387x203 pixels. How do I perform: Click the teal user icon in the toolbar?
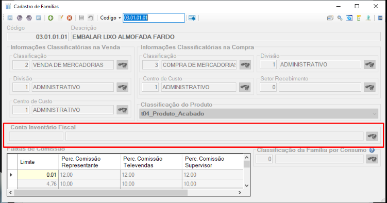pos(368,18)
